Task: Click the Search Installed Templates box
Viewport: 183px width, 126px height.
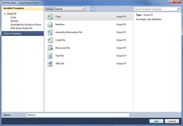Action: 155,9
